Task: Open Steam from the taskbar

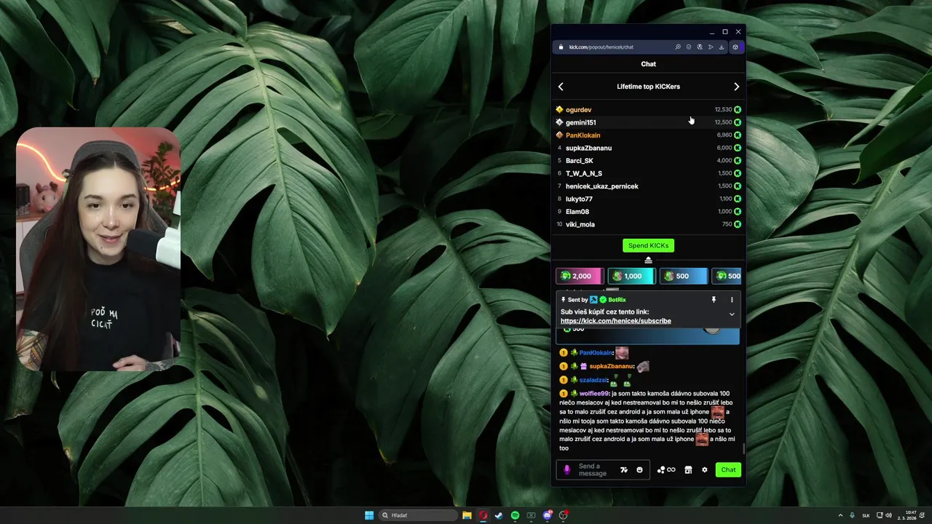Action: pyautogui.click(x=499, y=515)
